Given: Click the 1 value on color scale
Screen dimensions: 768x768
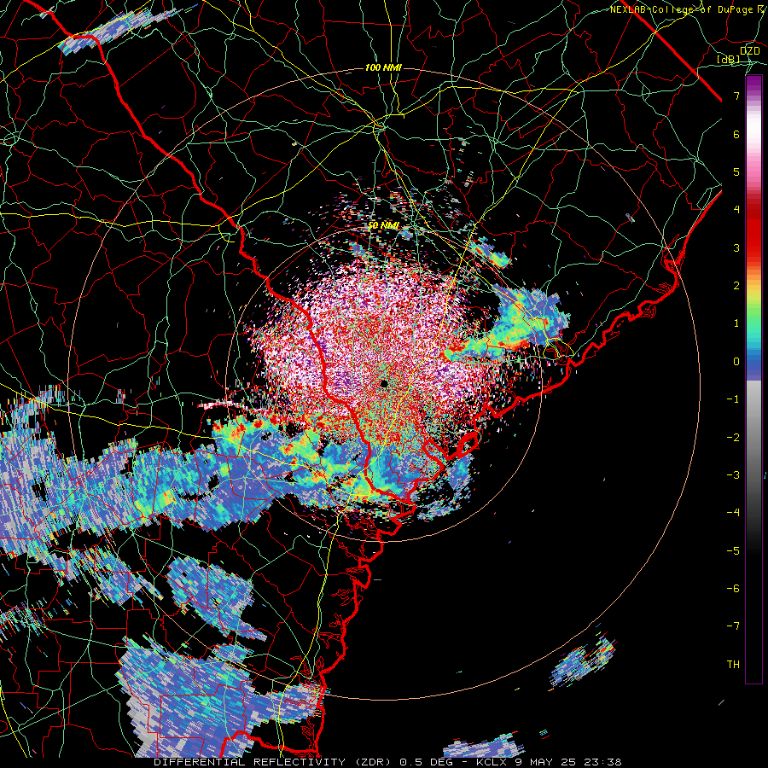Looking at the screenshot, I should point(736,323).
